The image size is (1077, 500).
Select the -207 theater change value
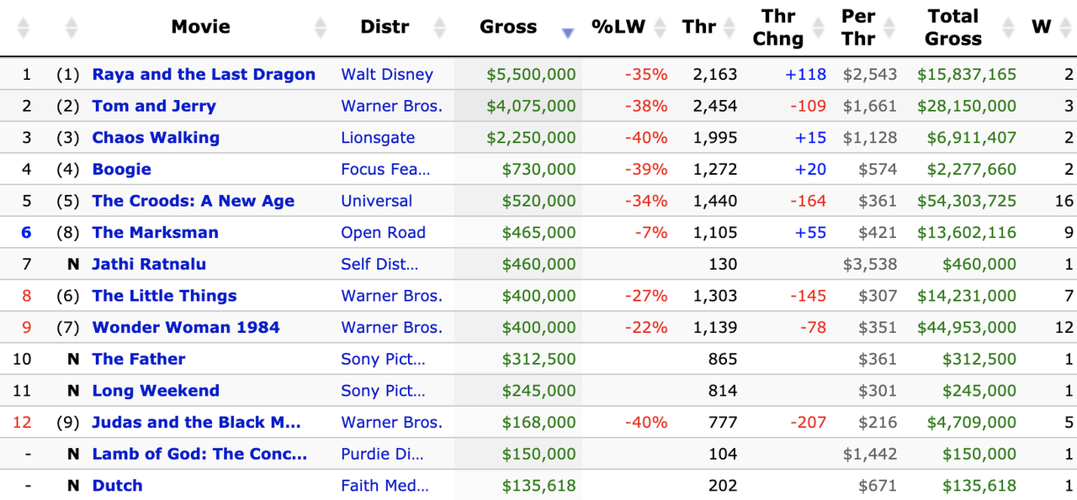(807, 423)
